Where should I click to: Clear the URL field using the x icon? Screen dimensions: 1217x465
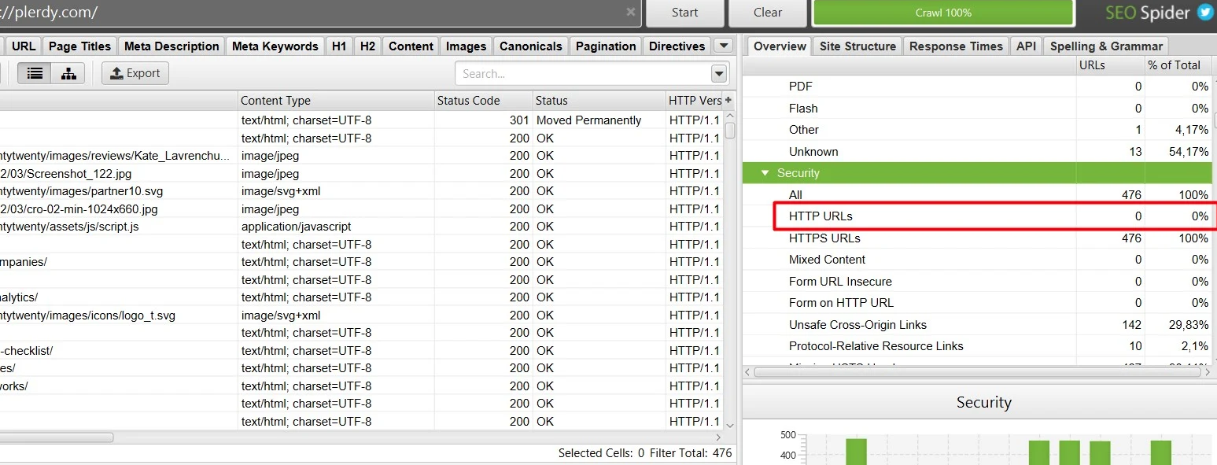629,13
